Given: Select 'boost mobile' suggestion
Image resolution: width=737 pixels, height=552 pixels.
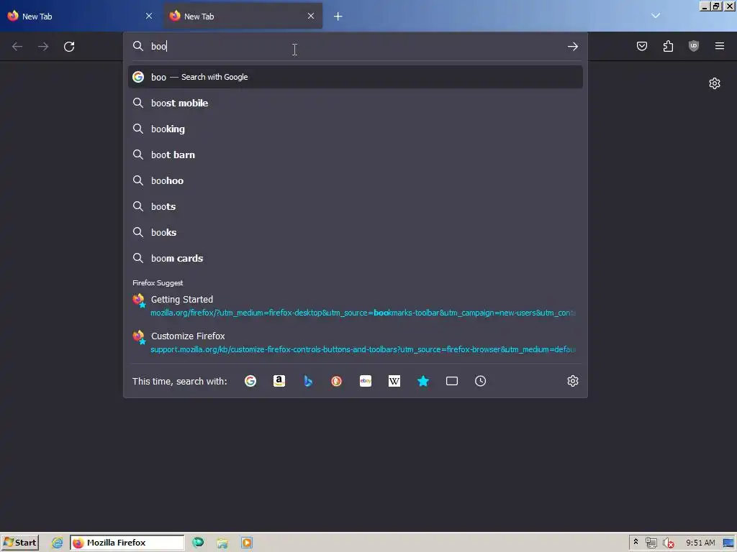Looking at the screenshot, I should click(356, 103).
